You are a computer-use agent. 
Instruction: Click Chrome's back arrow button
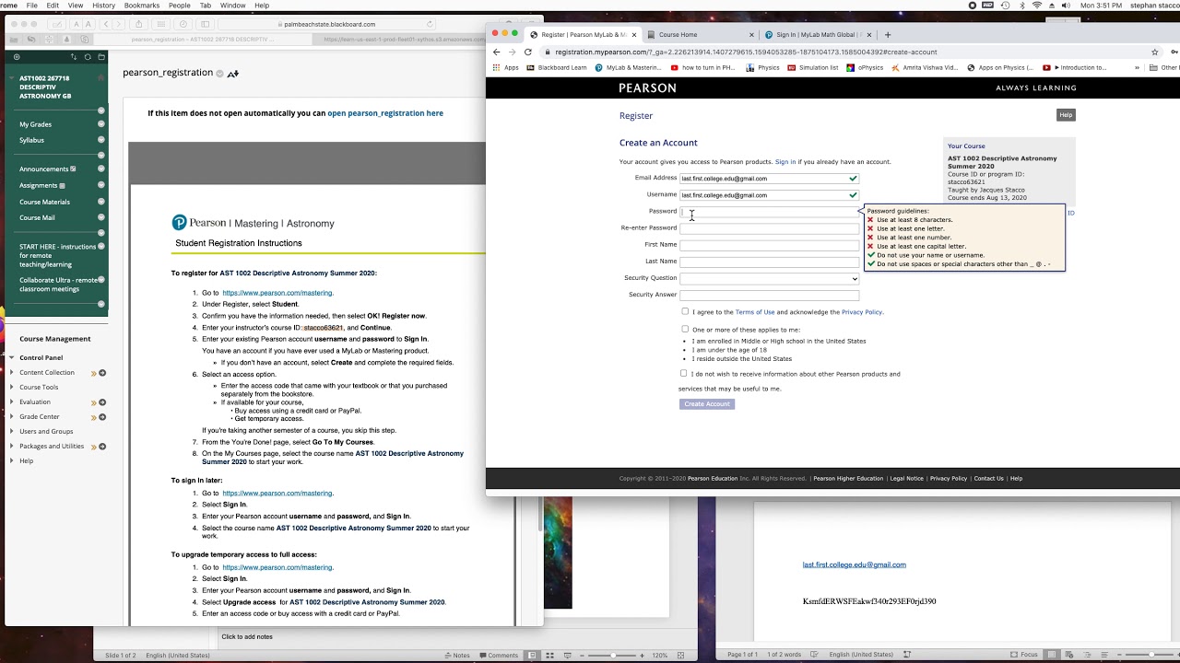click(496, 52)
